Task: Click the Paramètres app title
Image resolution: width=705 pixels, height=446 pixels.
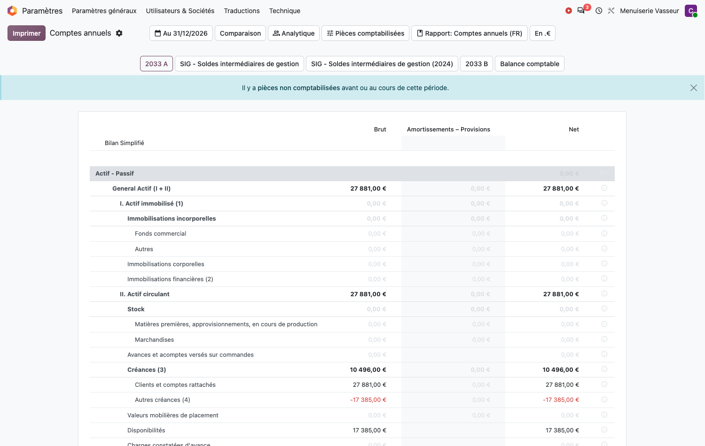Action: pyautogui.click(x=42, y=11)
